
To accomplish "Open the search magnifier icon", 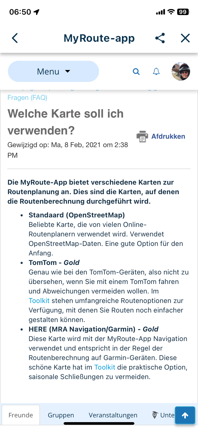I will click(136, 71).
